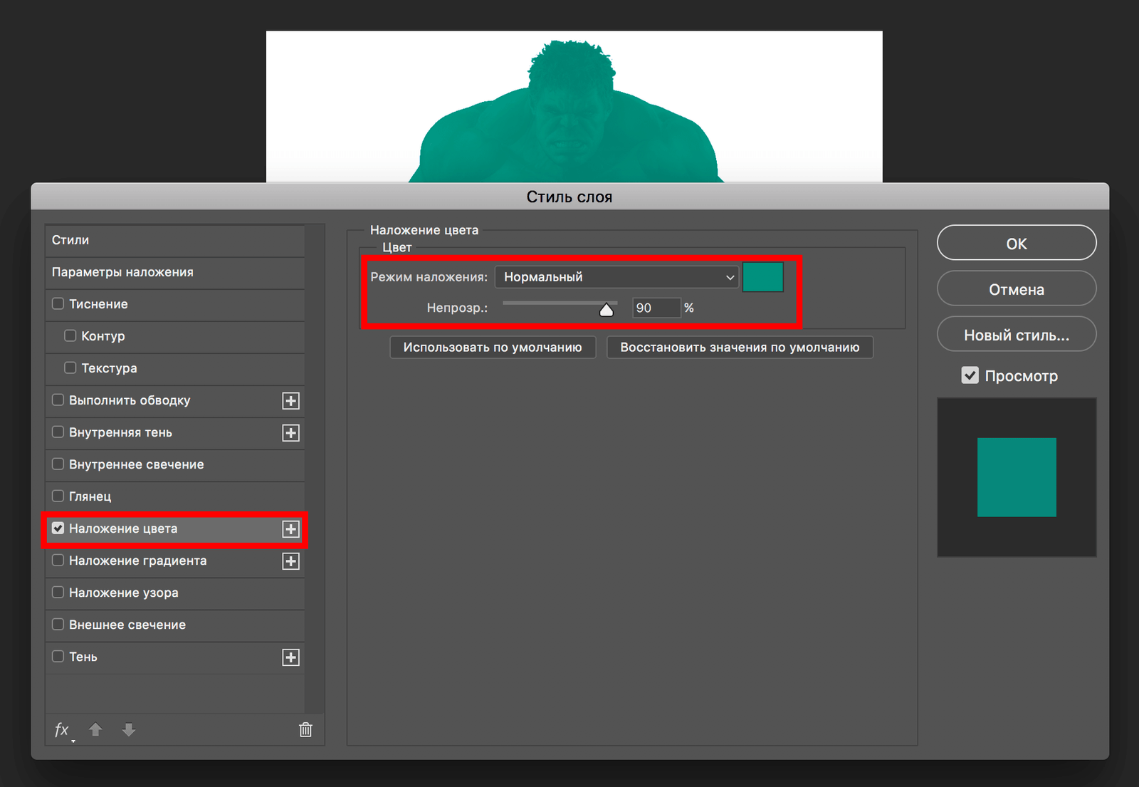Toggle the Просмотр preview checkbox
The height and width of the screenshot is (787, 1139).
[x=970, y=375]
